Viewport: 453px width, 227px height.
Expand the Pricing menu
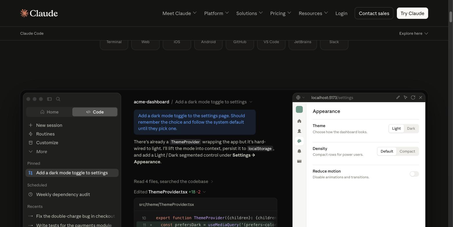coord(280,13)
